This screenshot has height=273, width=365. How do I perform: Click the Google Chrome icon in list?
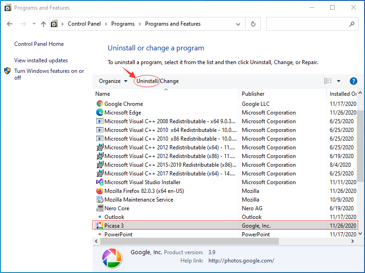100,104
